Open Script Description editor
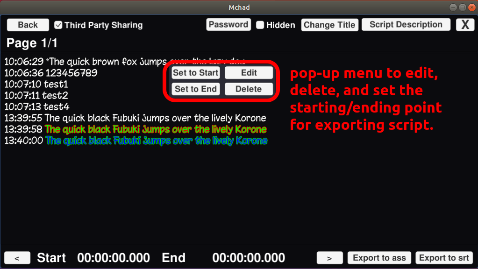This screenshot has width=478, height=269. point(406,25)
